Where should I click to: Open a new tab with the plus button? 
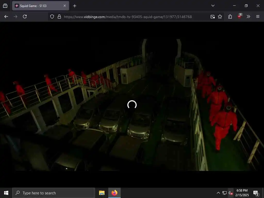click(75, 6)
